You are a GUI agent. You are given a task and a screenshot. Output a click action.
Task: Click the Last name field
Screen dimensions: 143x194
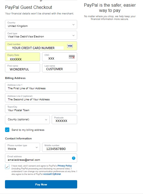[59, 68]
